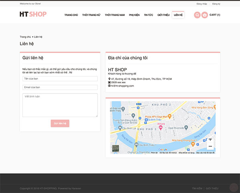240x193 pixels.
Task: Zoom in on the map
Action: pyautogui.click(x=210, y=140)
